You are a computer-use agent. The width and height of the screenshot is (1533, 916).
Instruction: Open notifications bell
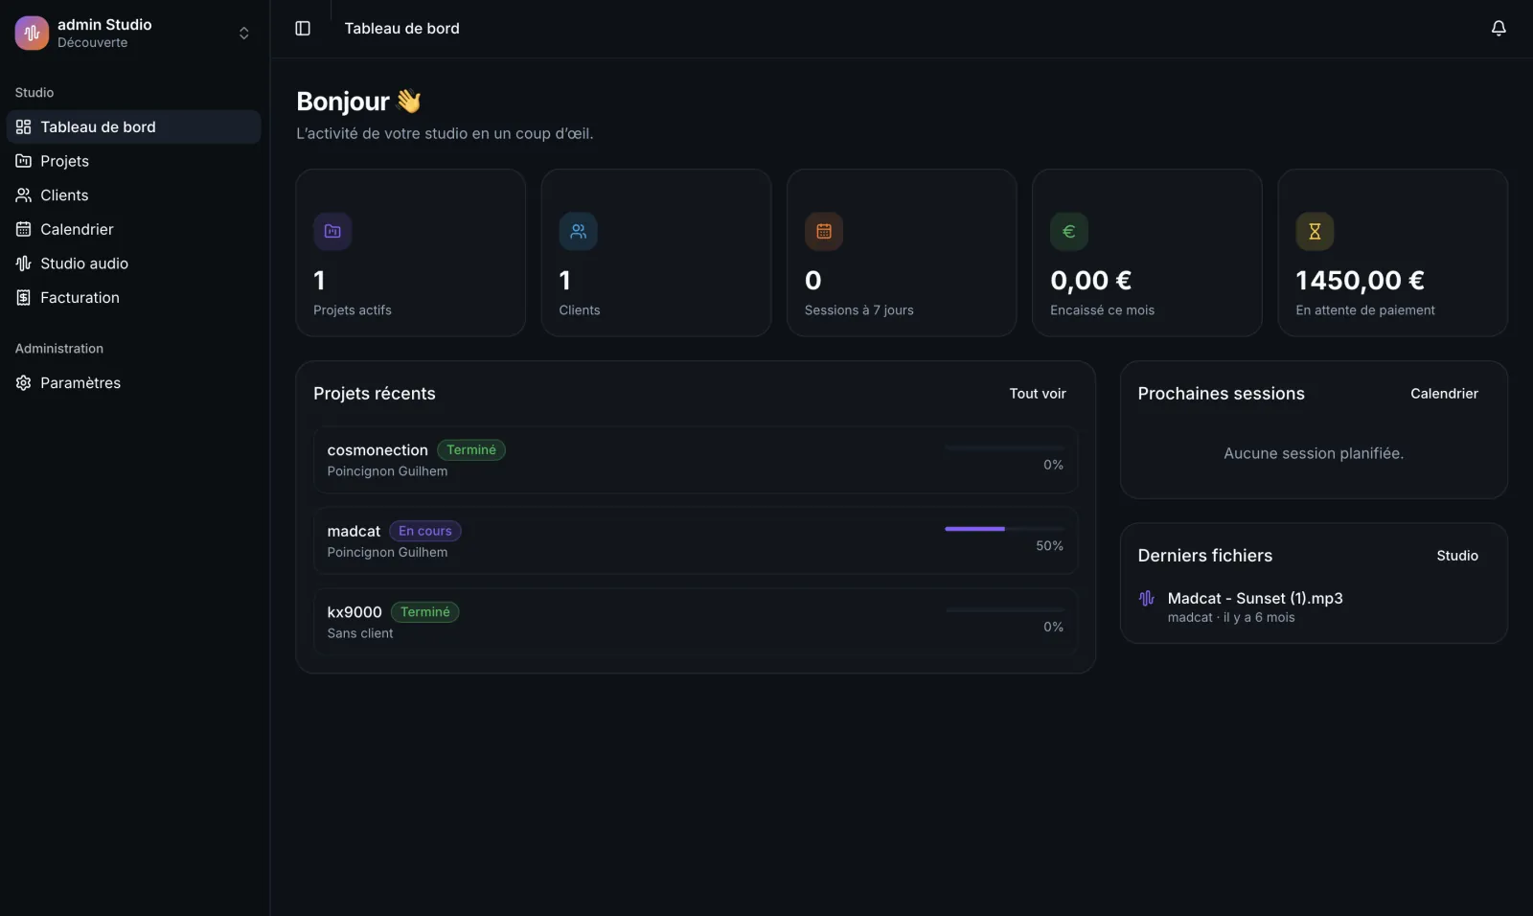1499,29
